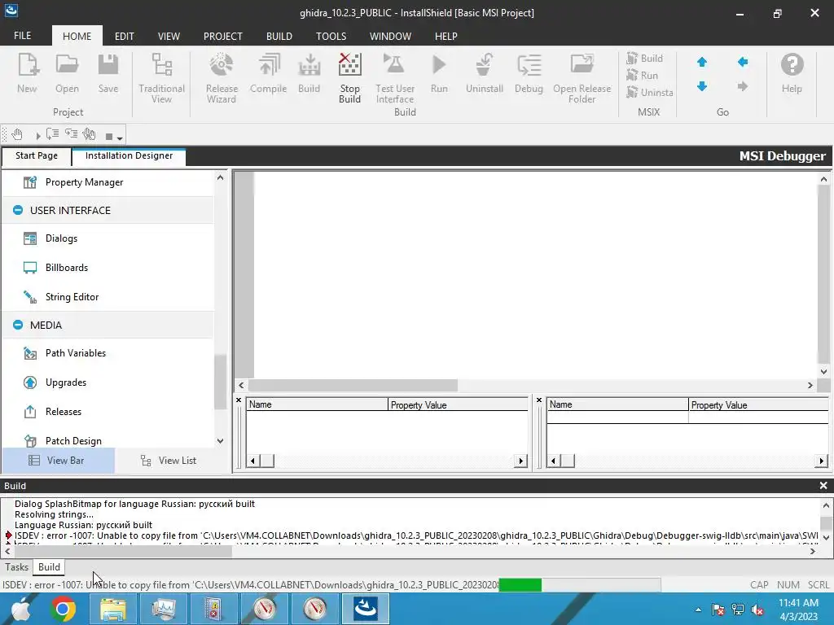Select the Installation Designer tab

[129, 155]
